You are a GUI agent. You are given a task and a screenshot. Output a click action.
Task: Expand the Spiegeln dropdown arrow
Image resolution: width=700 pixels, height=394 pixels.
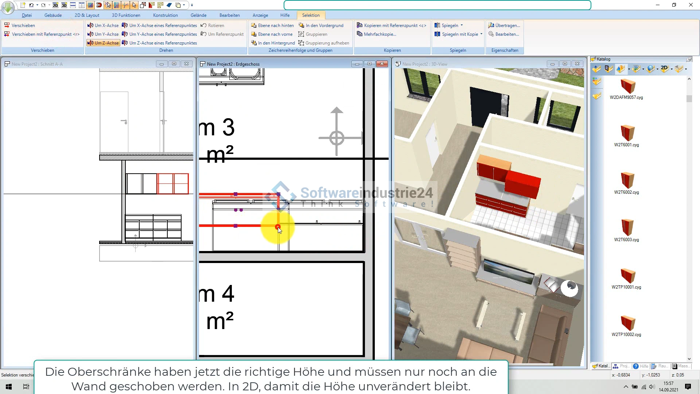(462, 26)
